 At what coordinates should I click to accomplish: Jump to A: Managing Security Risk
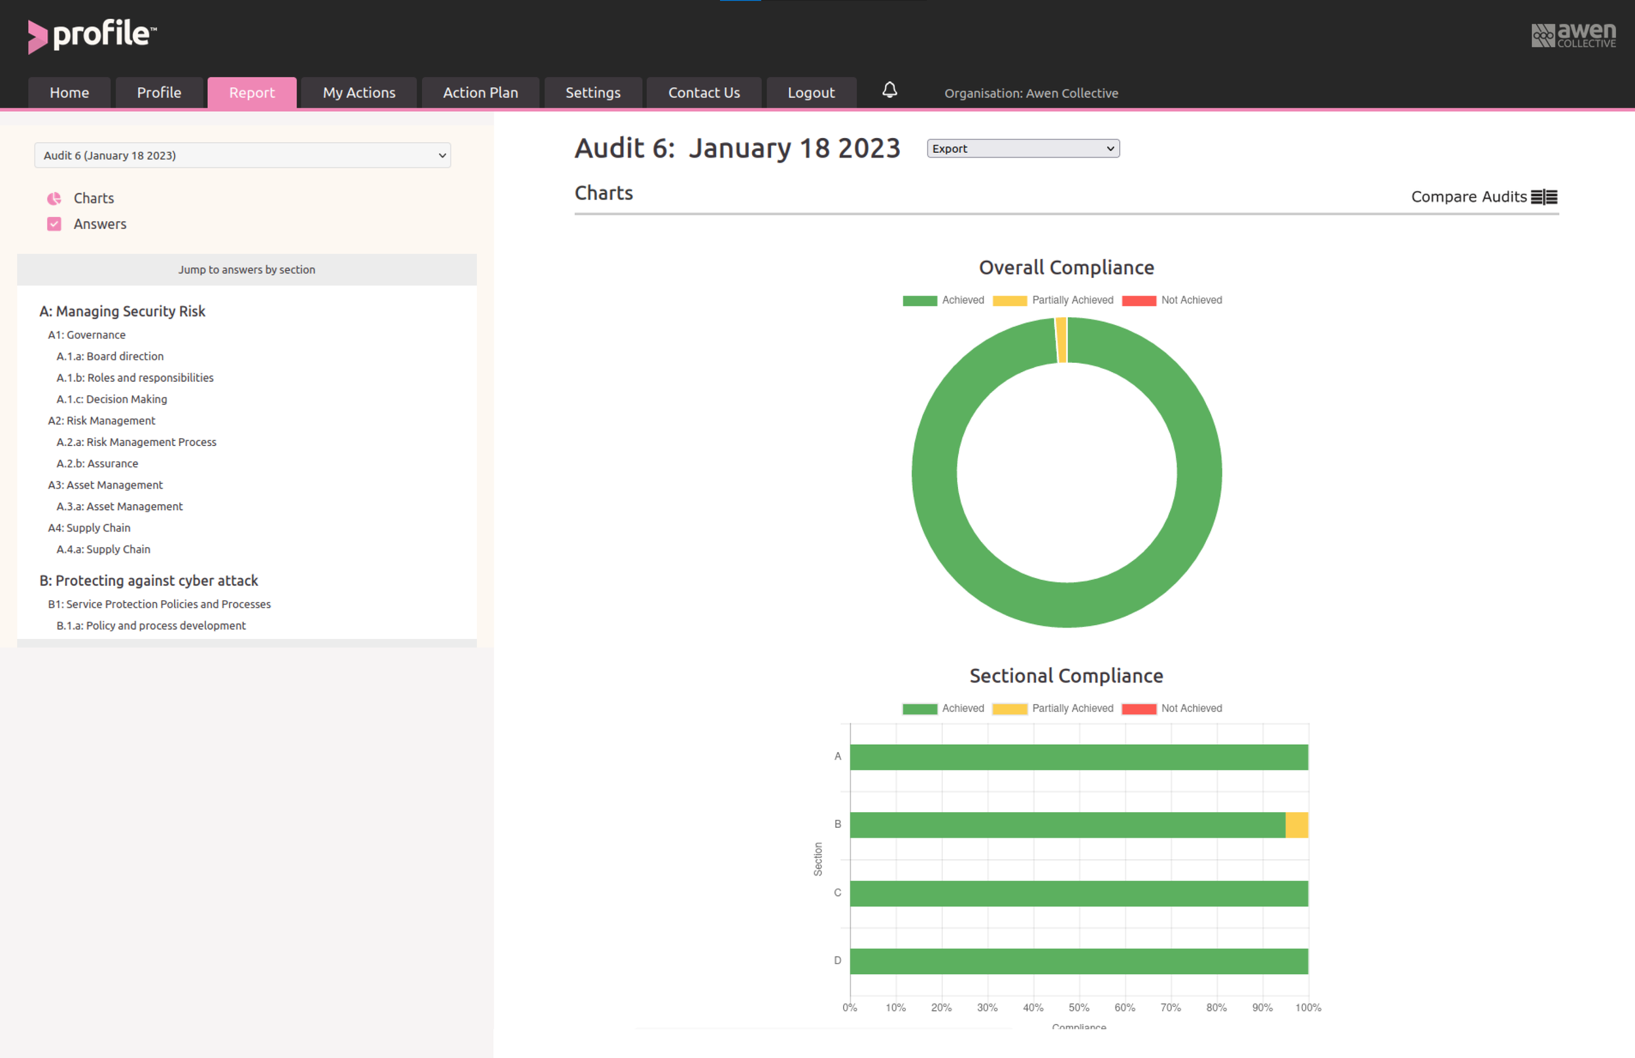coord(122,311)
